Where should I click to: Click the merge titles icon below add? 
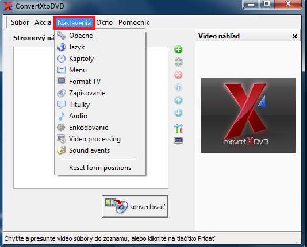point(178,62)
